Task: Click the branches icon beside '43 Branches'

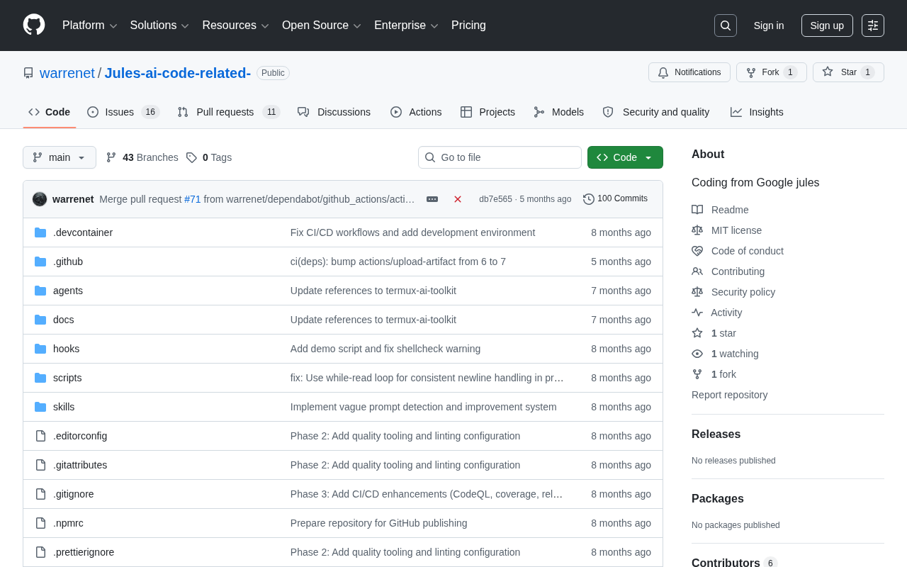Action: tap(111, 157)
